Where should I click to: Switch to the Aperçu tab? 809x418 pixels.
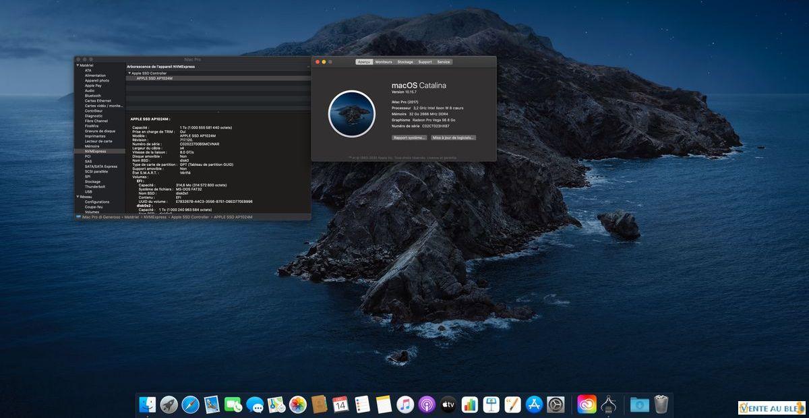pos(364,61)
